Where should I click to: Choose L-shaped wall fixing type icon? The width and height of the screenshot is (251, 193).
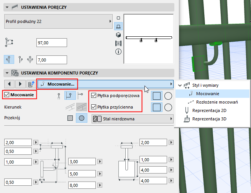tap(70, 96)
